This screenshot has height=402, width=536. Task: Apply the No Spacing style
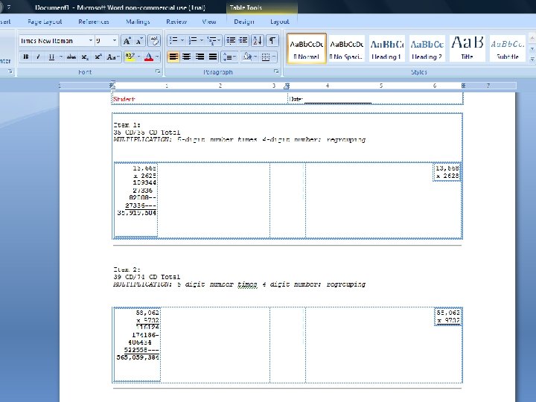pyautogui.click(x=346, y=48)
